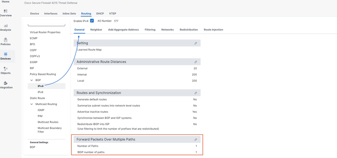Open the Integration puzzle icon
The height and width of the screenshot is (158, 337).
pos(6,83)
